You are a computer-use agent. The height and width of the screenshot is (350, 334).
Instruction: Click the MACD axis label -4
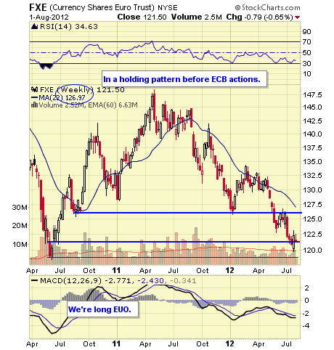pos(306,325)
